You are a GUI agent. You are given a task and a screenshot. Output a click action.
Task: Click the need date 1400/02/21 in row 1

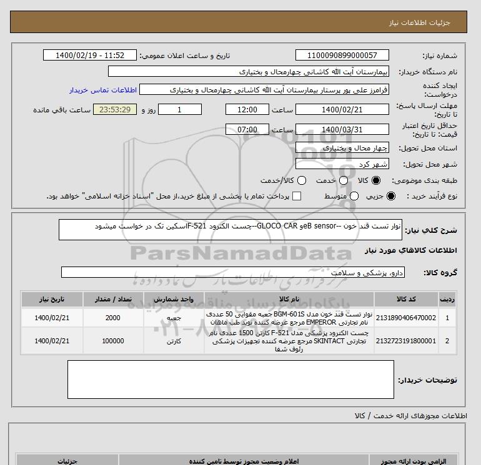52,318
